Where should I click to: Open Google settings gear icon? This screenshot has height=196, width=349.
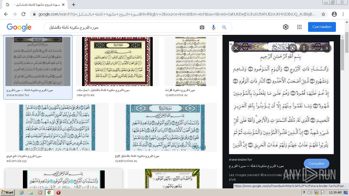click(286, 27)
